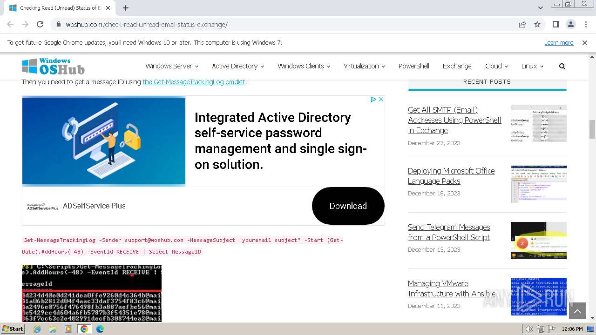Expand the Cloud menu
The width and height of the screenshot is (596, 335).
pos(496,66)
